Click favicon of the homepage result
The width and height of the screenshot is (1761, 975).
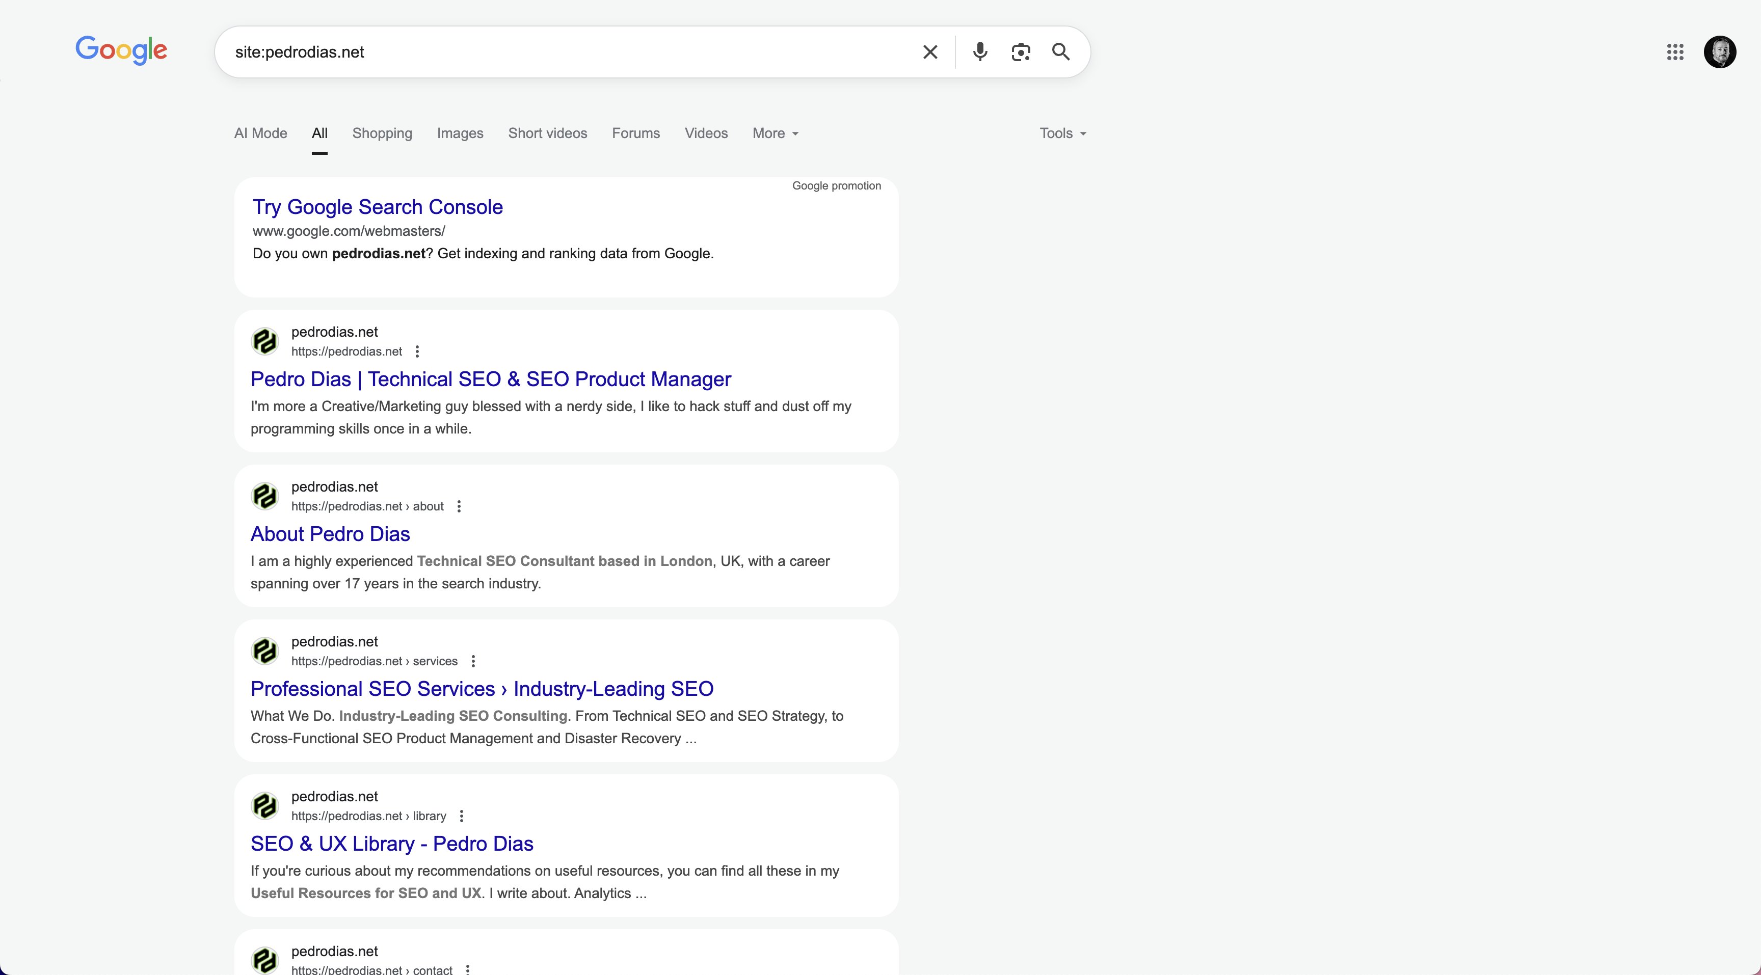tap(264, 342)
